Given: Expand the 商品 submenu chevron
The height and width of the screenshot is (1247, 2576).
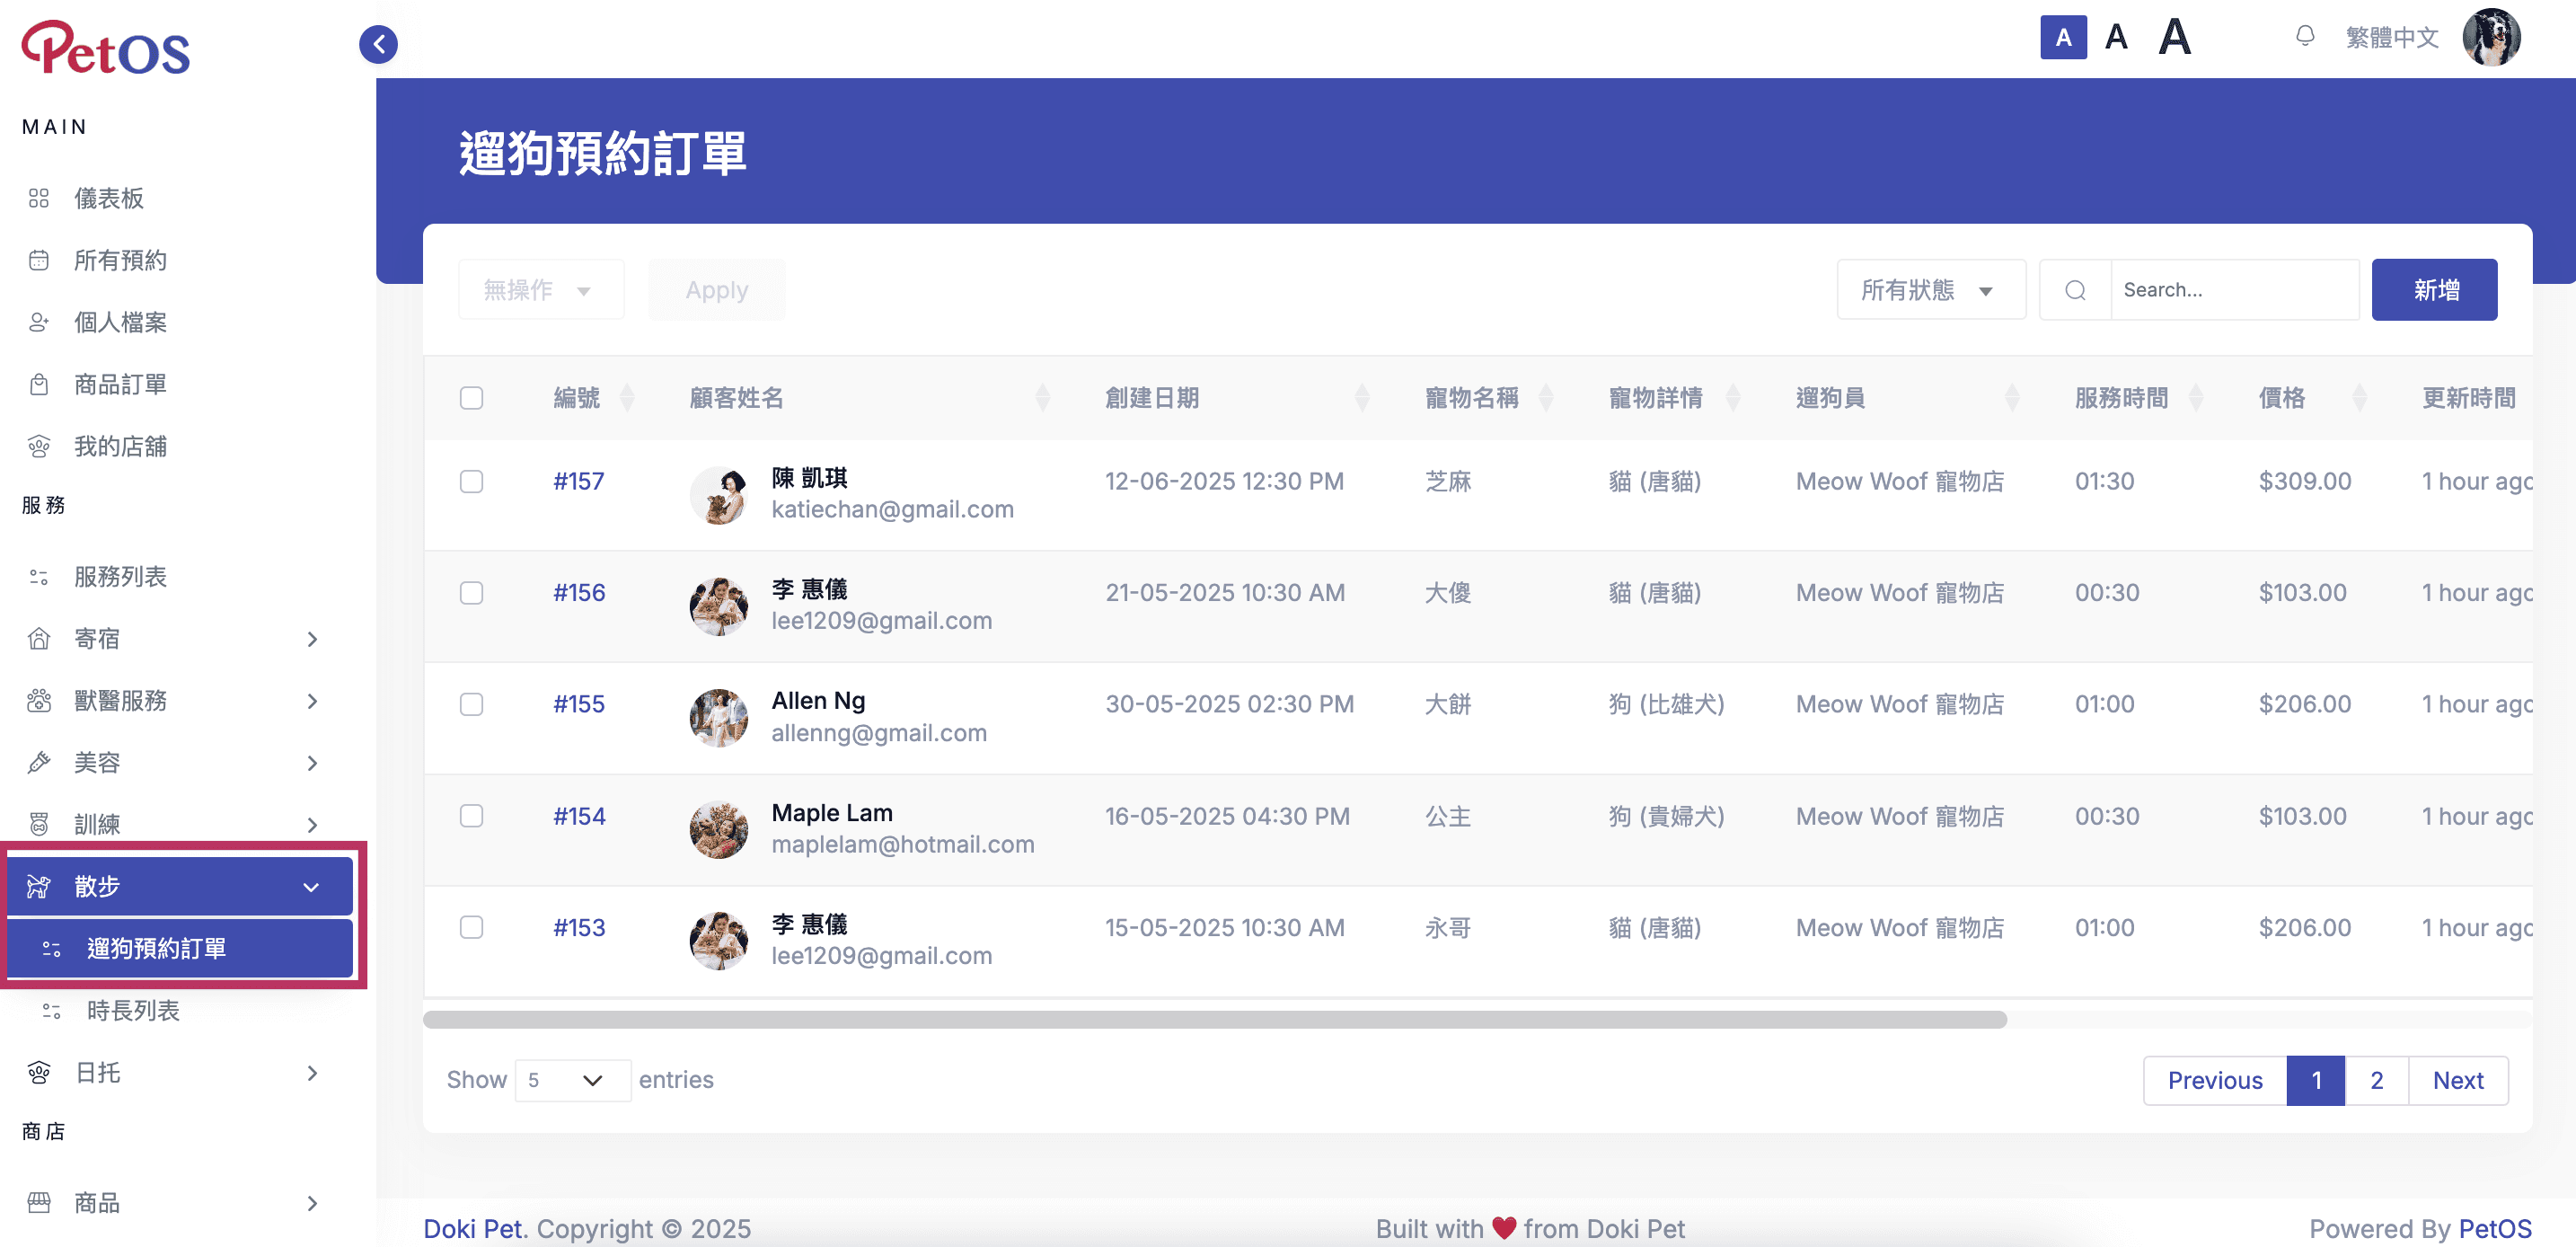Looking at the screenshot, I should (x=312, y=1203).
